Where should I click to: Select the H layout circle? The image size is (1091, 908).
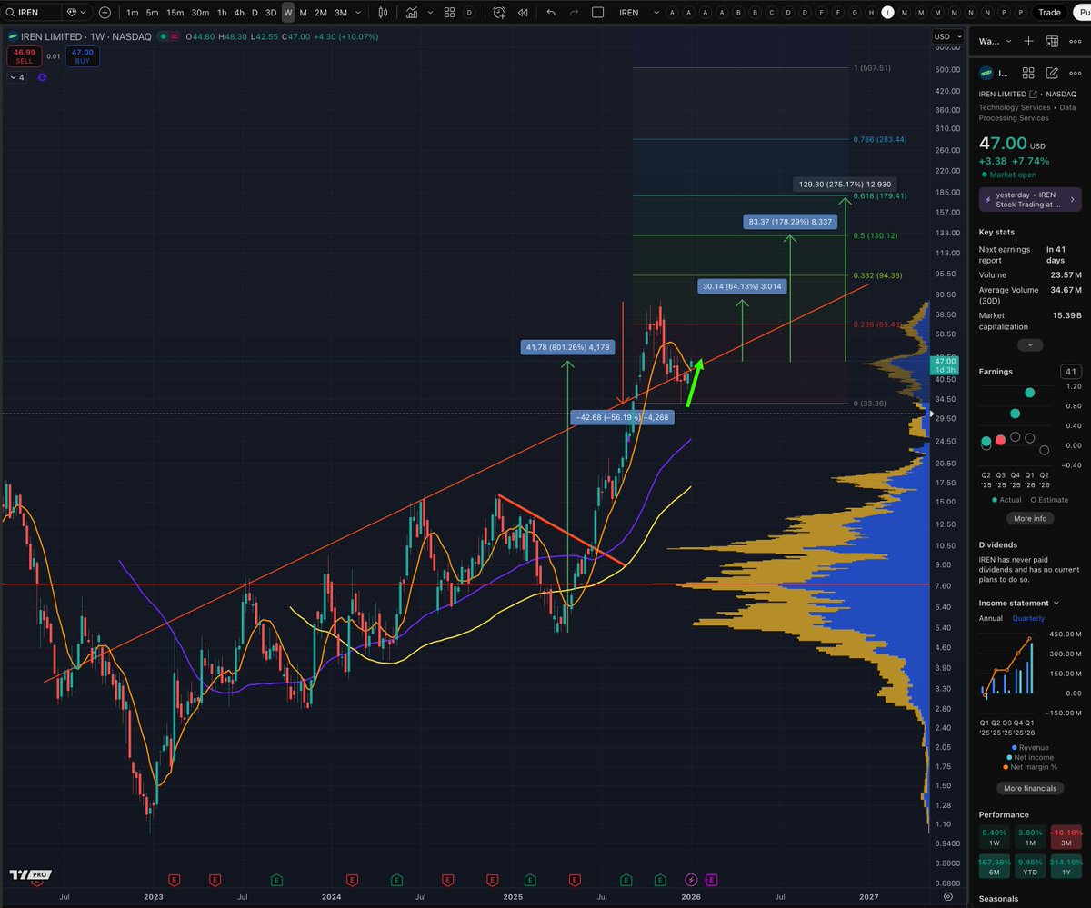[x=871, y=13]
